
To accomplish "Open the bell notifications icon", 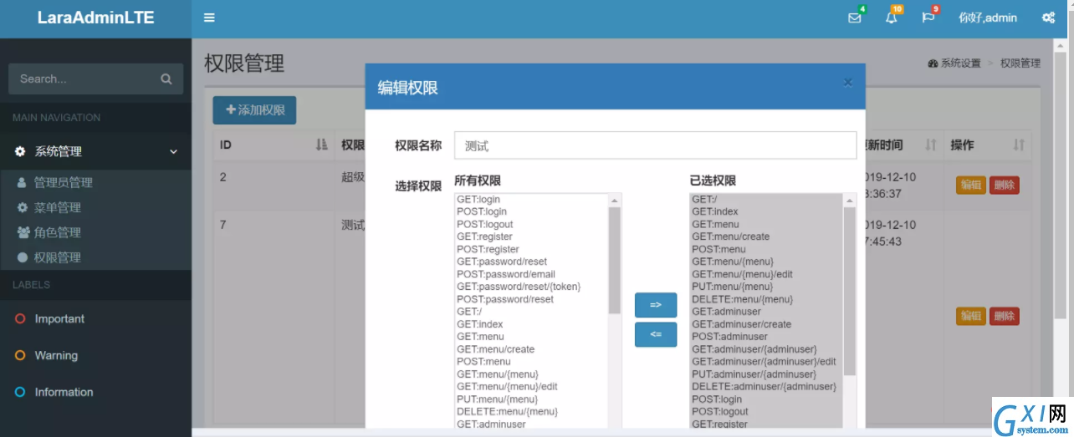I will pos(891,18).
